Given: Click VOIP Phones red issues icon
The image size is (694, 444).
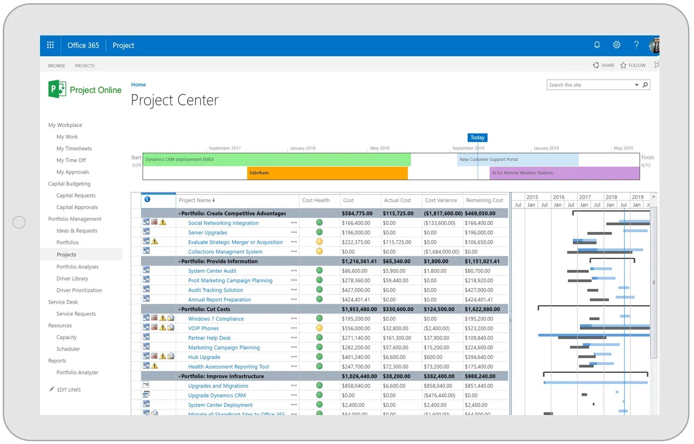Looking at the screenshot, I should (154, 327).
